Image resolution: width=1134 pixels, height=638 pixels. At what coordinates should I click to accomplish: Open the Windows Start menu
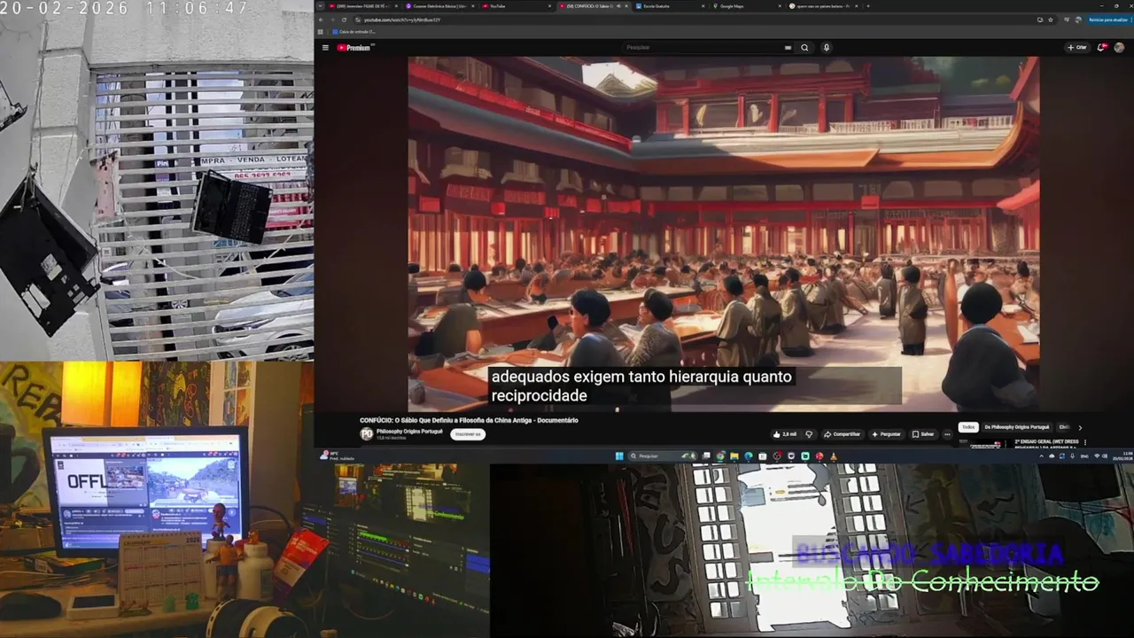[x=620, y=456]
